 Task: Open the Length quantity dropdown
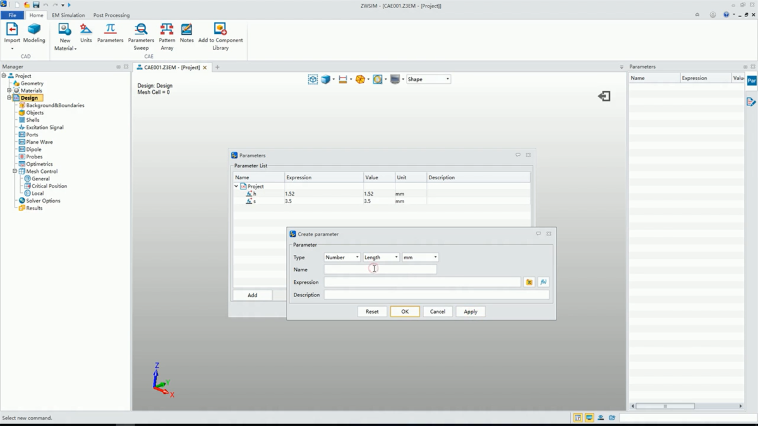click(x=381, y=257)
